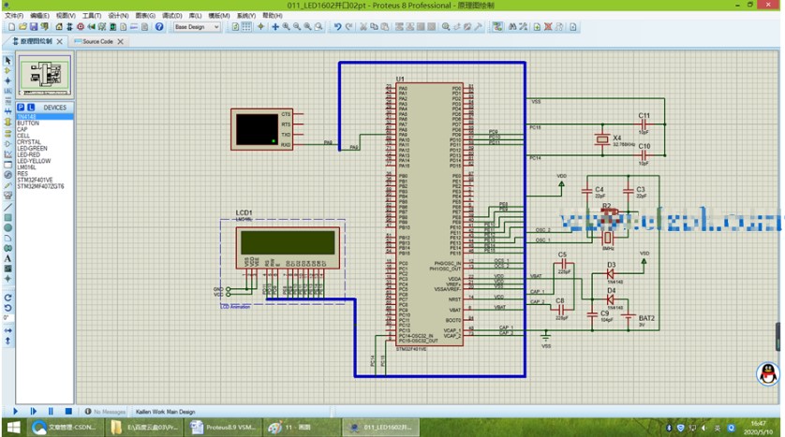Open the 编辑(E) menu

point(39,16)
